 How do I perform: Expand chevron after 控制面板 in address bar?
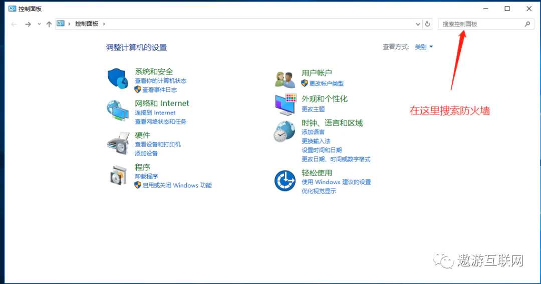104,24
